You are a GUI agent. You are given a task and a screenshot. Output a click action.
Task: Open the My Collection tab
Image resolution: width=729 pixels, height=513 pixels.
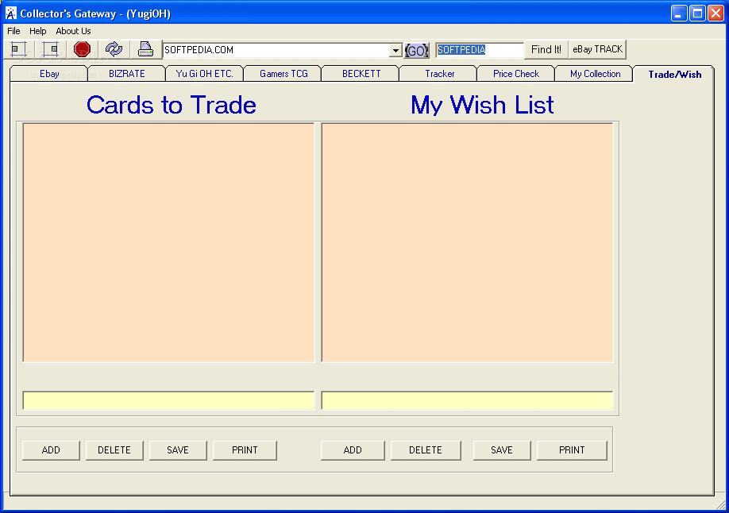tap(595, 74)
